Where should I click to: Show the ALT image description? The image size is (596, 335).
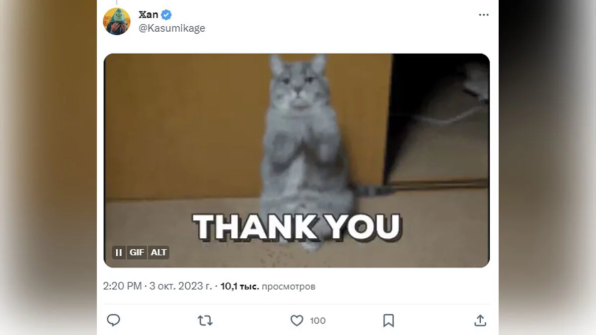pyautogui.click(x=159, y=253)
